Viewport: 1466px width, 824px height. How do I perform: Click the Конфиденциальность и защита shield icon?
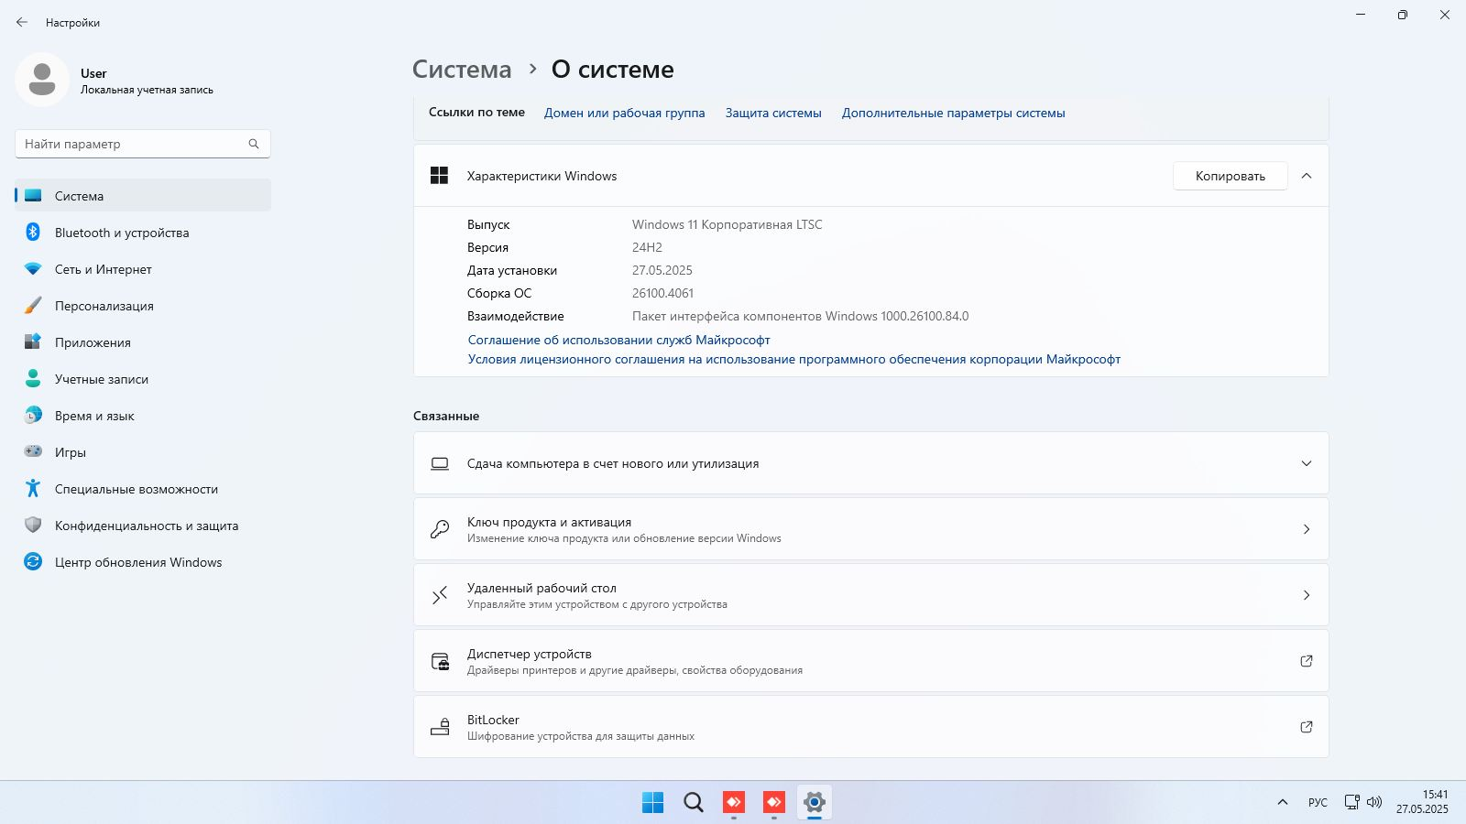(33, 526)
